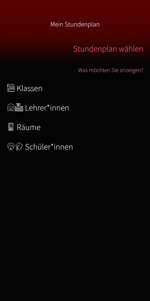
Task: Click the empty black area below Schüler*innen
Action: [x=75, y=226]
